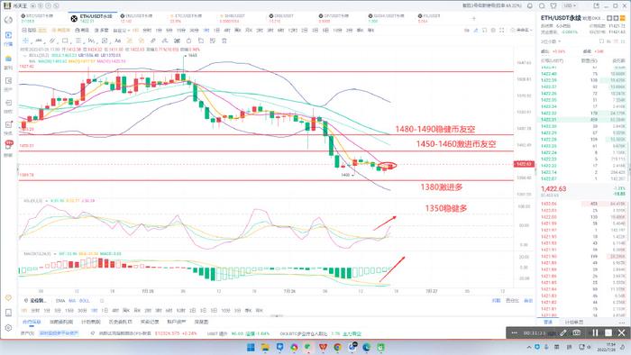Viewport: 631px width, 355px height.
Task: Open Edge browser from the taskbar
Action: pos(366,347)
